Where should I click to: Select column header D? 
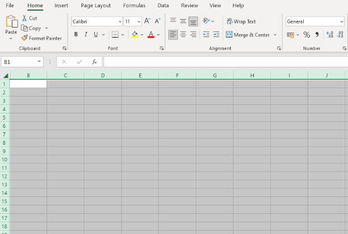103,76
